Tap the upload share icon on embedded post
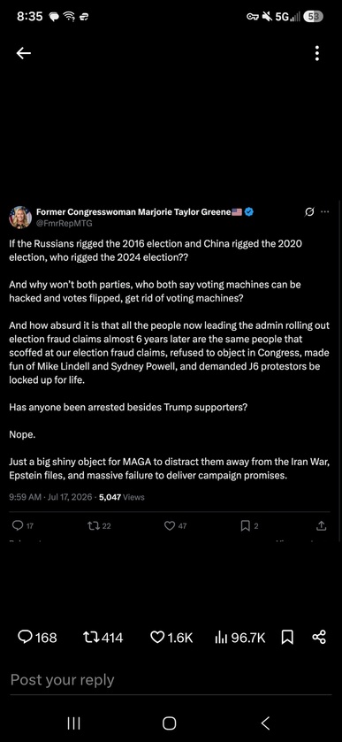This screenshot has height=742, width=342. (321, 525)
